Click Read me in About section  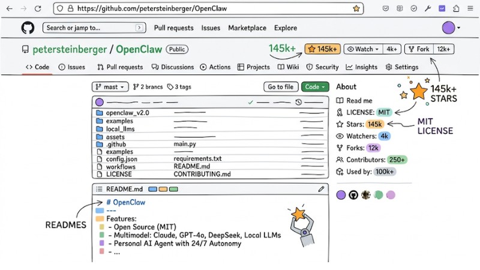point(354,100)
